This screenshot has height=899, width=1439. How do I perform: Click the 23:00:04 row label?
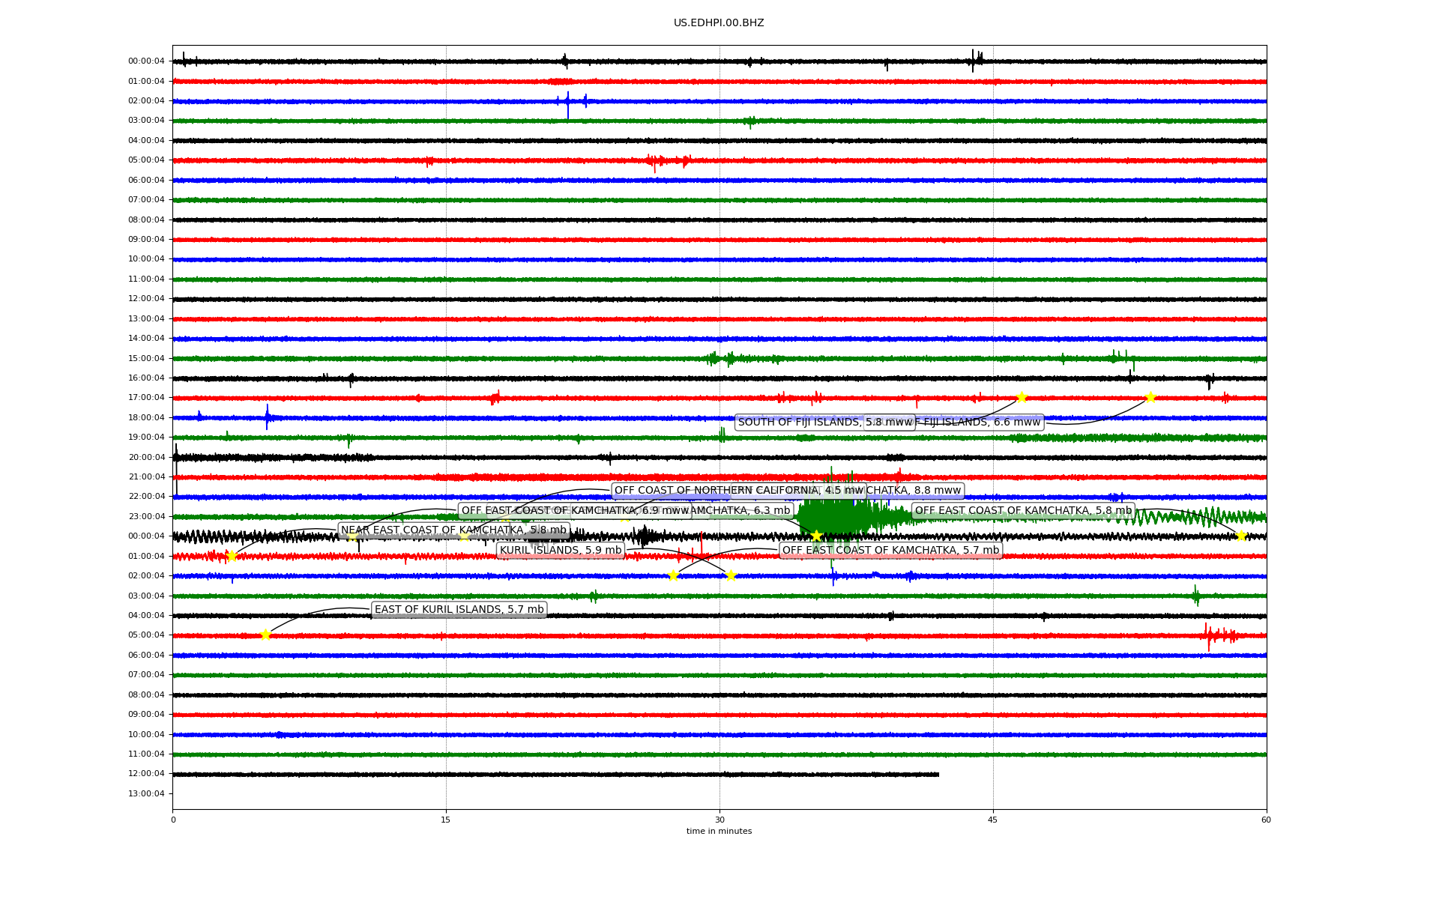point(146,517)
